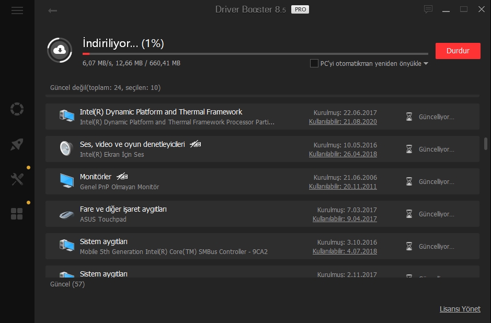
Task: Open the Scan circle icon in sidebar
Action: 17,109
